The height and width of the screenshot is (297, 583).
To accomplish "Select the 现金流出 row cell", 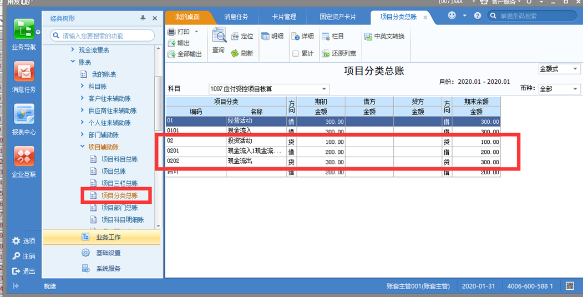I will tap(256, 162).
